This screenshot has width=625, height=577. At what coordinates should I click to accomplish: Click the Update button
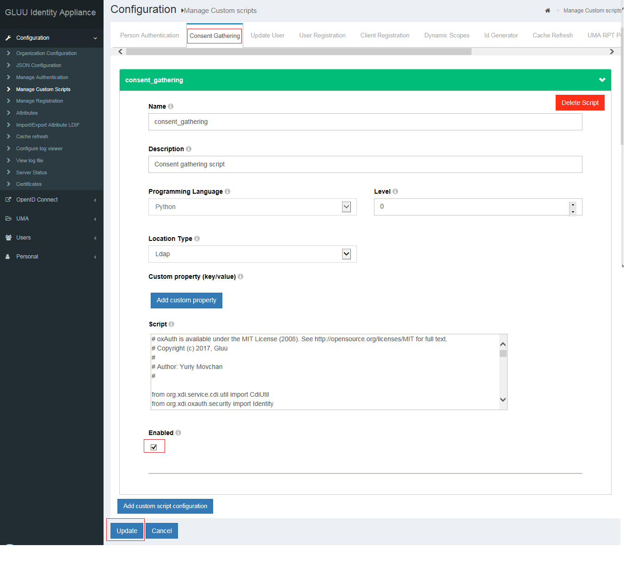[x=127, y=531]
